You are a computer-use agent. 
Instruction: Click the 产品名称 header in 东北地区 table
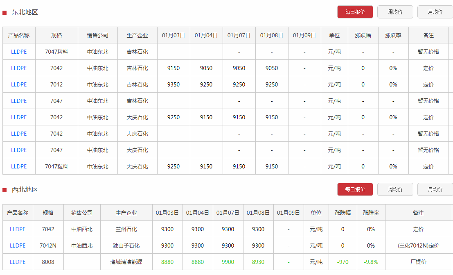point(19,35)
